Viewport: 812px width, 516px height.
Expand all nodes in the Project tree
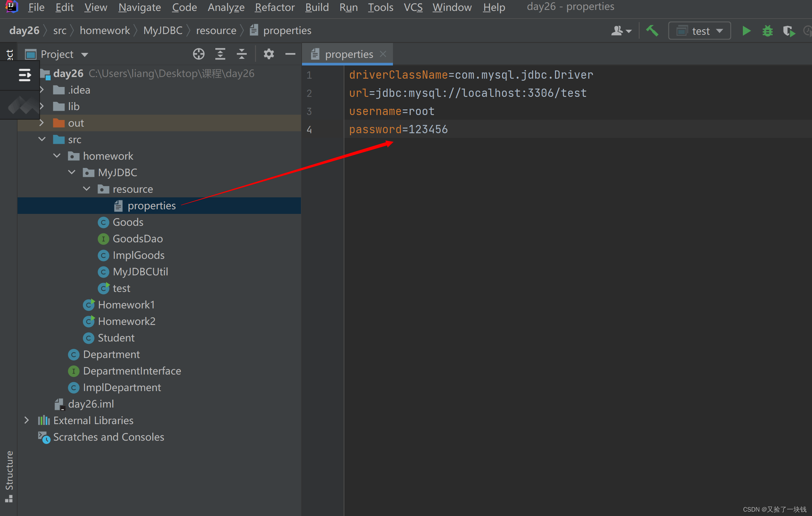pos(220,54)
